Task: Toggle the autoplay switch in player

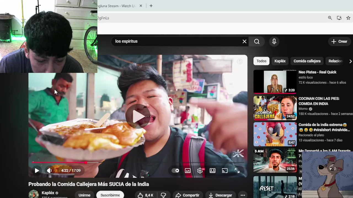Action: 175,170
